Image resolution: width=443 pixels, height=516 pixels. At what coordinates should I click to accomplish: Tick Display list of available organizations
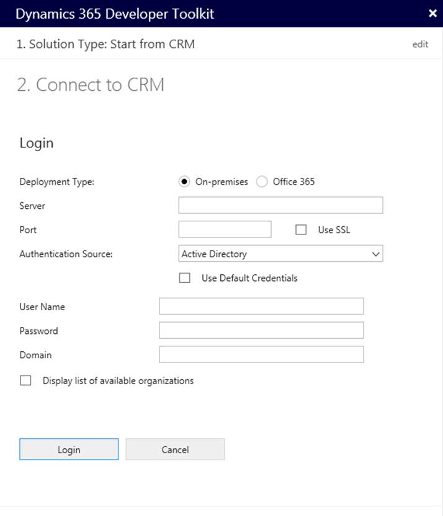tap(25, 380)
